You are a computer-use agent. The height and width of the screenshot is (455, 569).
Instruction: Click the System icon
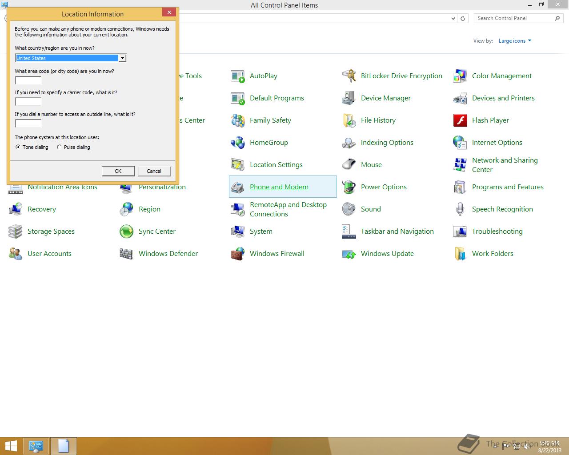(238, 231)
